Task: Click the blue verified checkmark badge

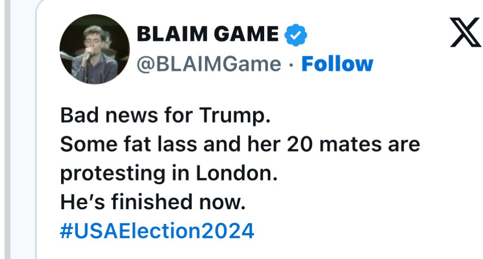Action: (x=295, y=35)
